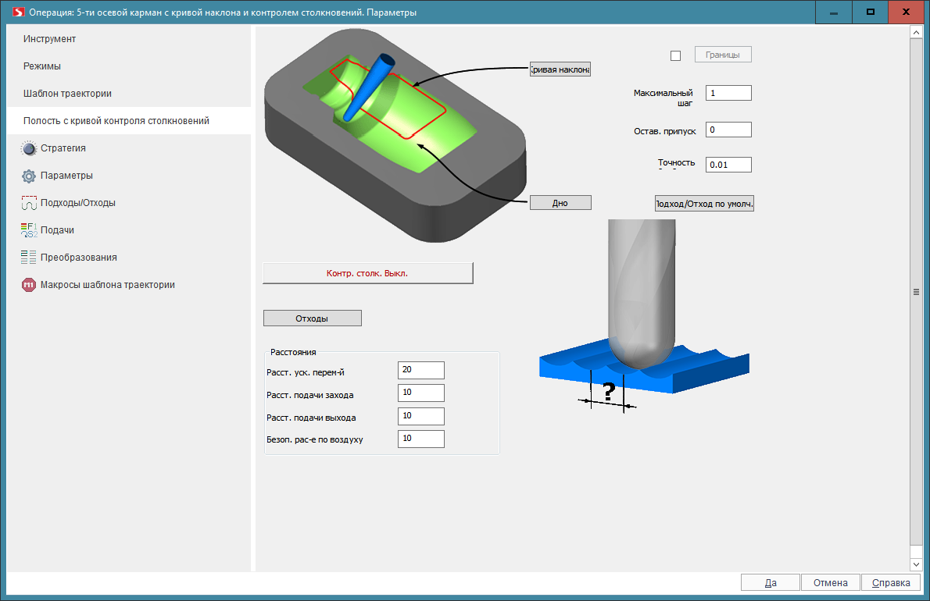Image resolution: width=930 pixels, height=601 pixels.
Task: Maximize the parameters dialog window
Action: (870, 12)
